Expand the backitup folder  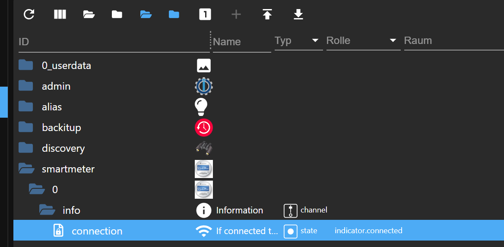pyautogui.click(x=26, y=127)
